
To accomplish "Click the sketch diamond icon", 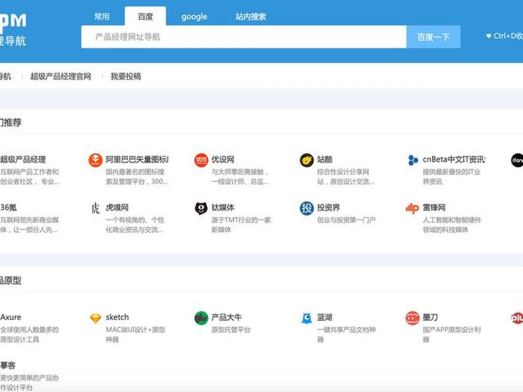I will pos(95,318).
